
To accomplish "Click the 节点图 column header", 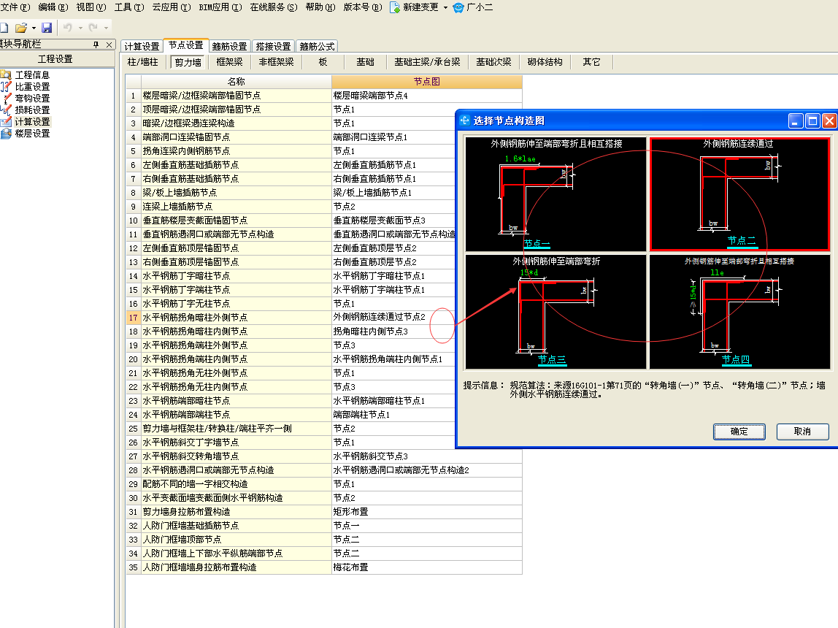I will [426, 82].
